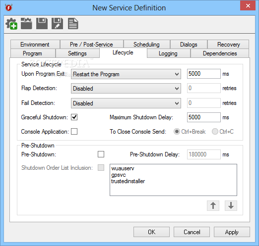259x246 pixels.
Task: Expand the Upon Program Exit dropdown
Action: (126, 74)
